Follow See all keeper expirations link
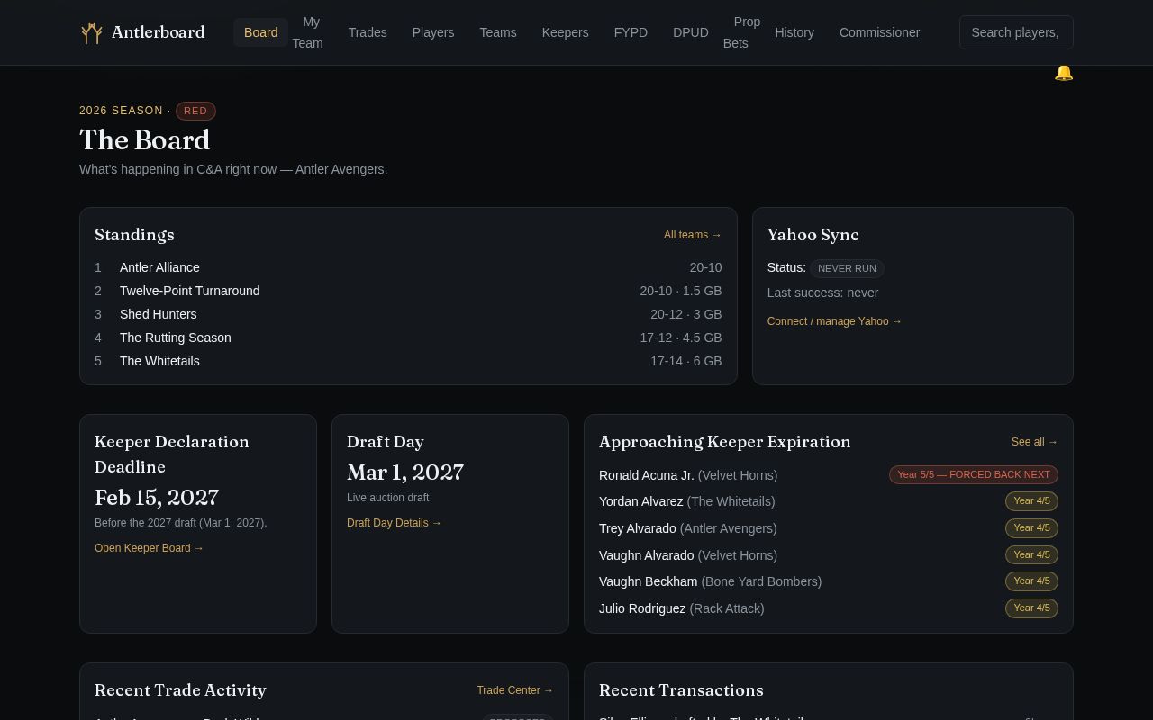The image size is (1153, 720). click(1035, 442)
